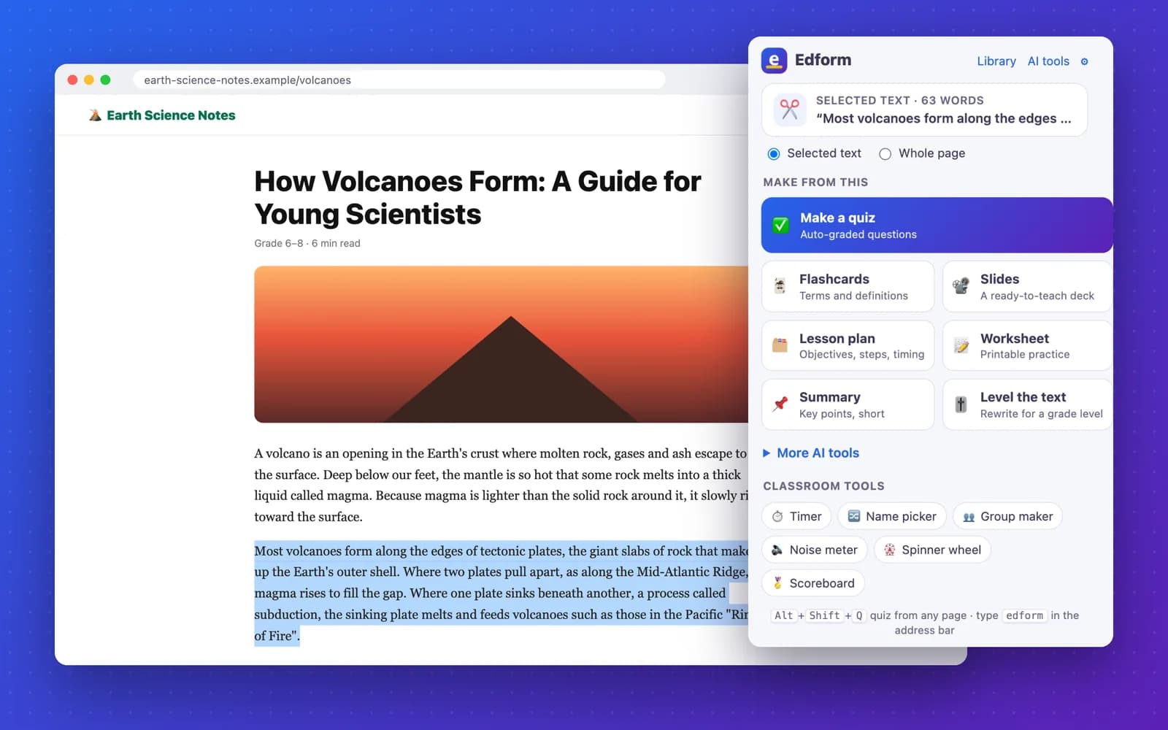Launch the Noise meter

(x=815, y=550)
